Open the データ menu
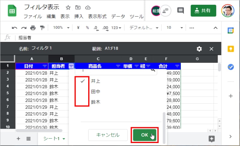Screen dimensions: 240x146 pyautogui.click(x=118, y=16)
